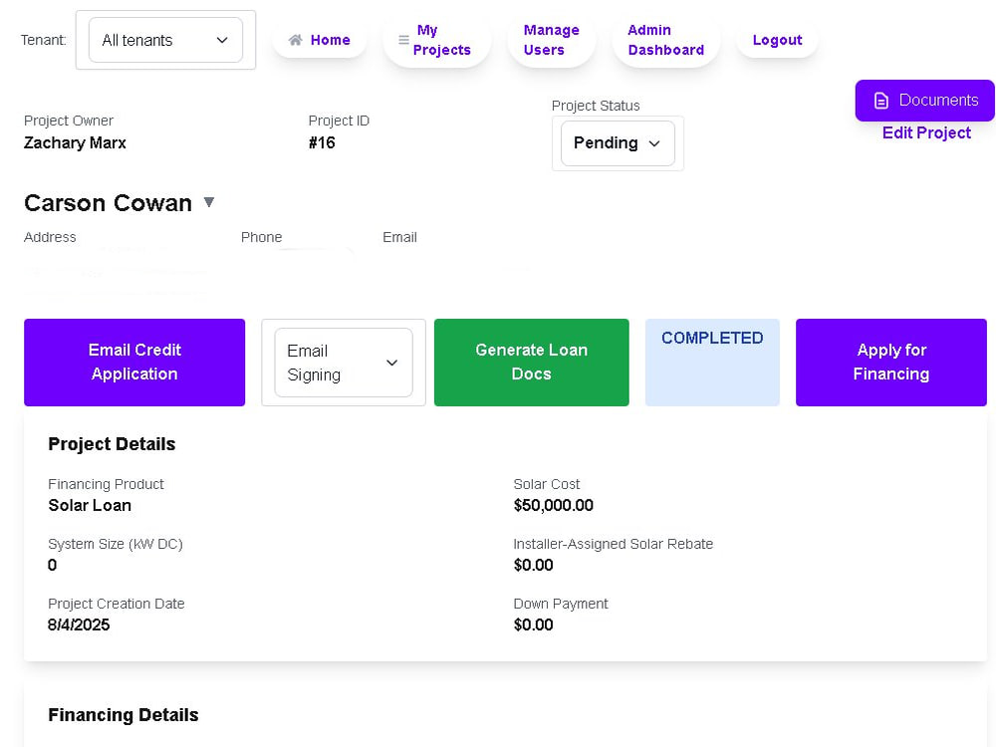
Task: Click the document icon on Documents button
Action: [x=881, y=101]
